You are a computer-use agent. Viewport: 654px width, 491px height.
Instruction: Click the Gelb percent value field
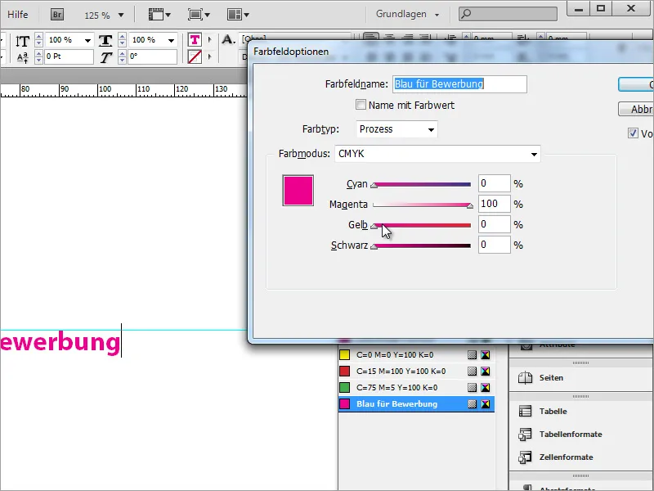494,224
